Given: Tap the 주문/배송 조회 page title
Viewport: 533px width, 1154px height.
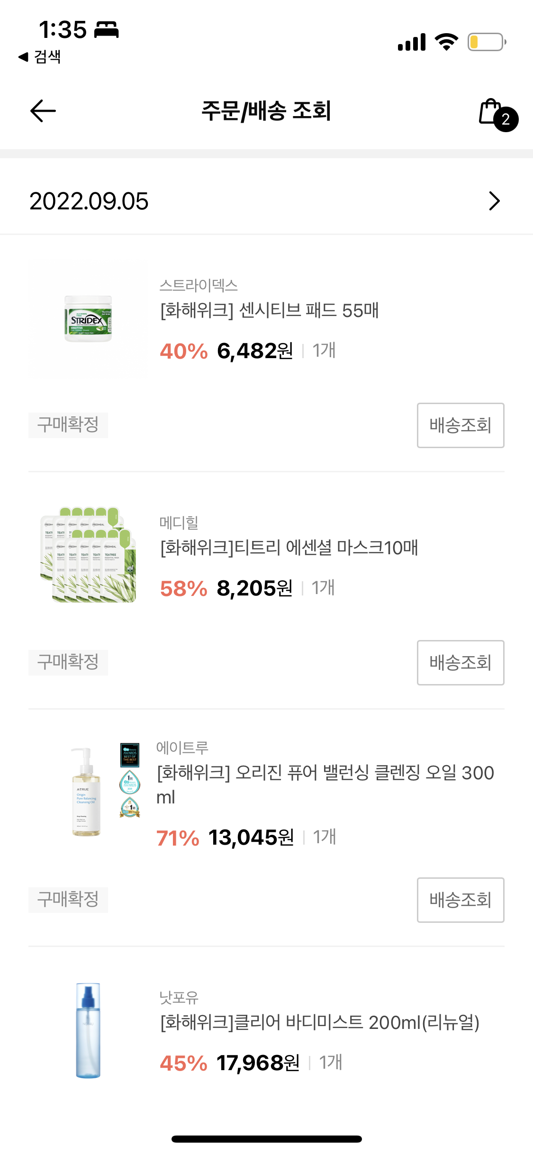Looking at the screenshot, I should 266,111.
